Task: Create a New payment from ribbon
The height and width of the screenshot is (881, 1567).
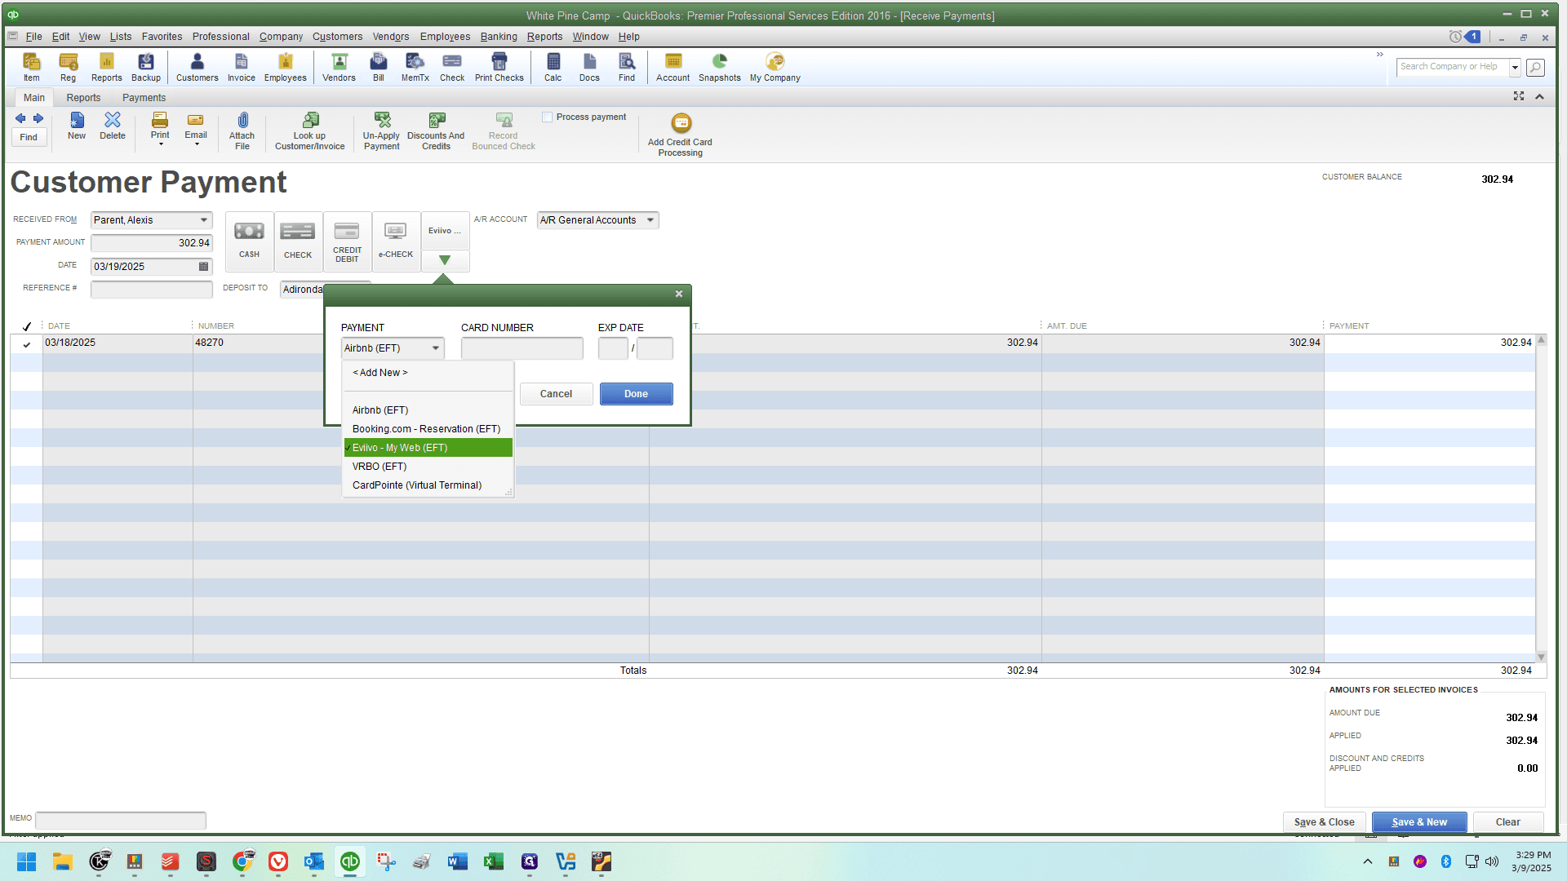Action: click(x=77, y=126)
